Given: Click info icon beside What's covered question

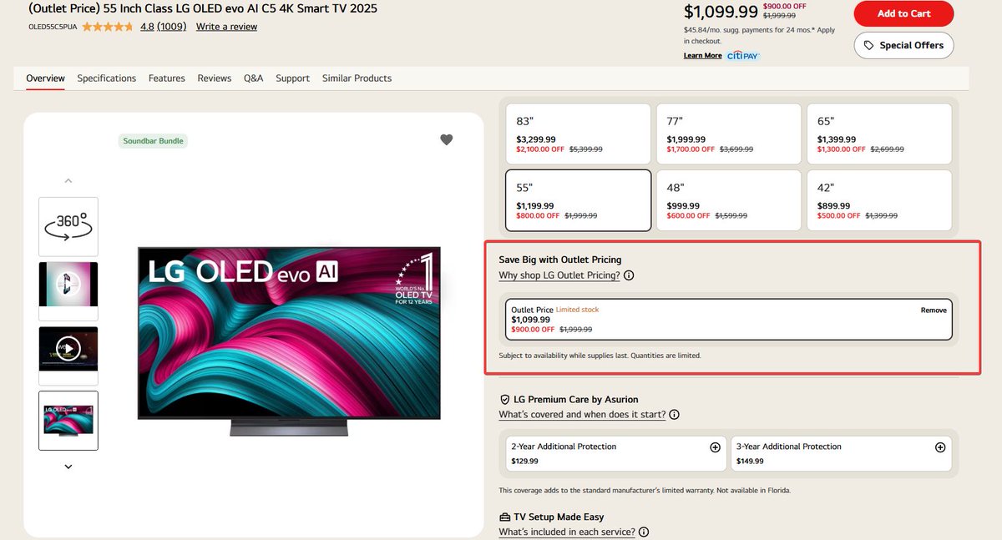Looking at the screenshot, I should (x=674, y=415).
